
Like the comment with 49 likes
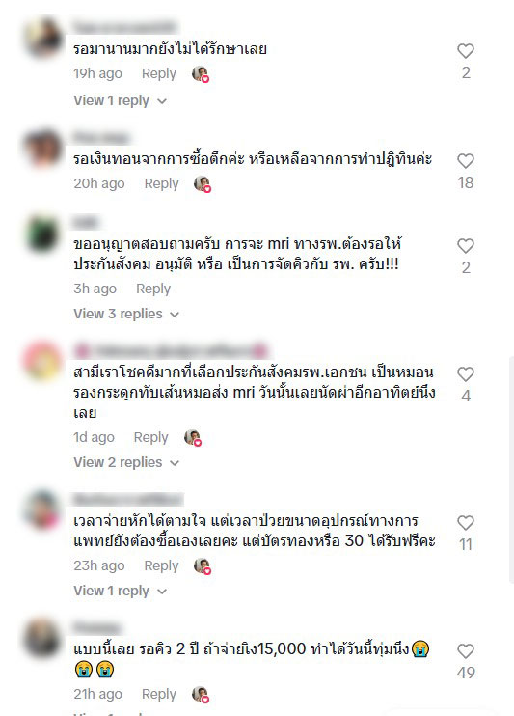[x=466, y=651]
